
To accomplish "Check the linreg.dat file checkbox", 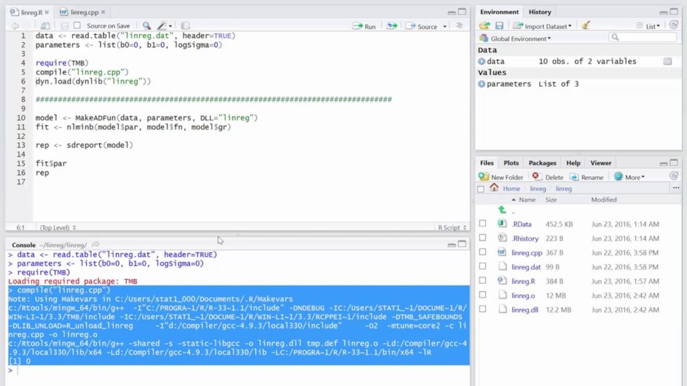I will pos(482,267).
